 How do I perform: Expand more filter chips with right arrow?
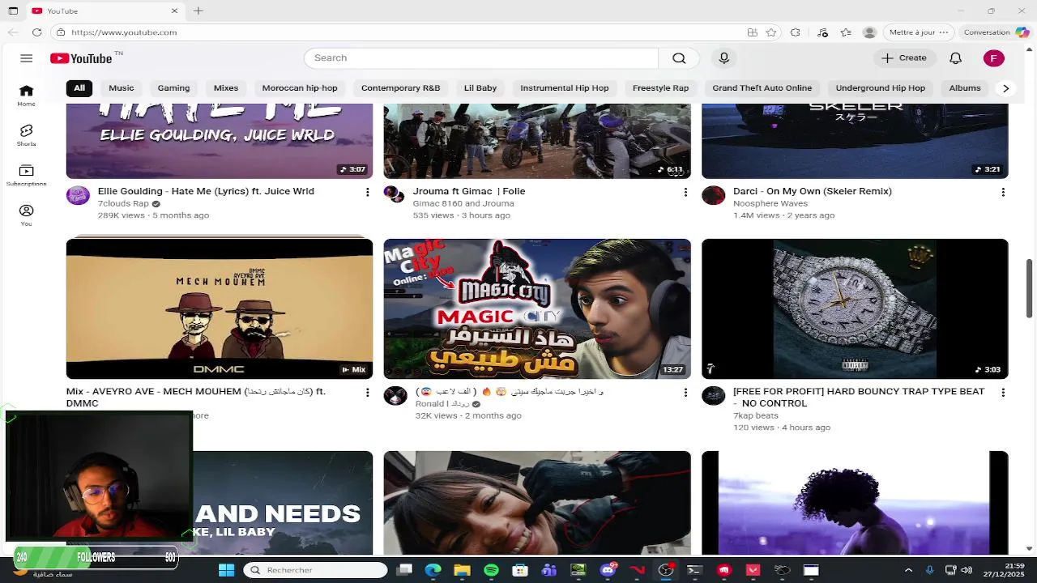coord(1005,88)
